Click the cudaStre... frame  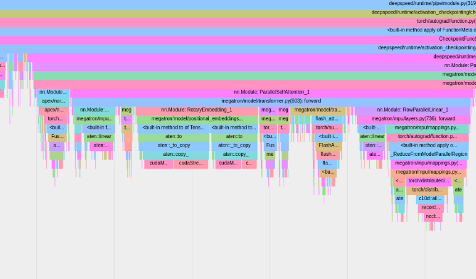pos(191,163)
